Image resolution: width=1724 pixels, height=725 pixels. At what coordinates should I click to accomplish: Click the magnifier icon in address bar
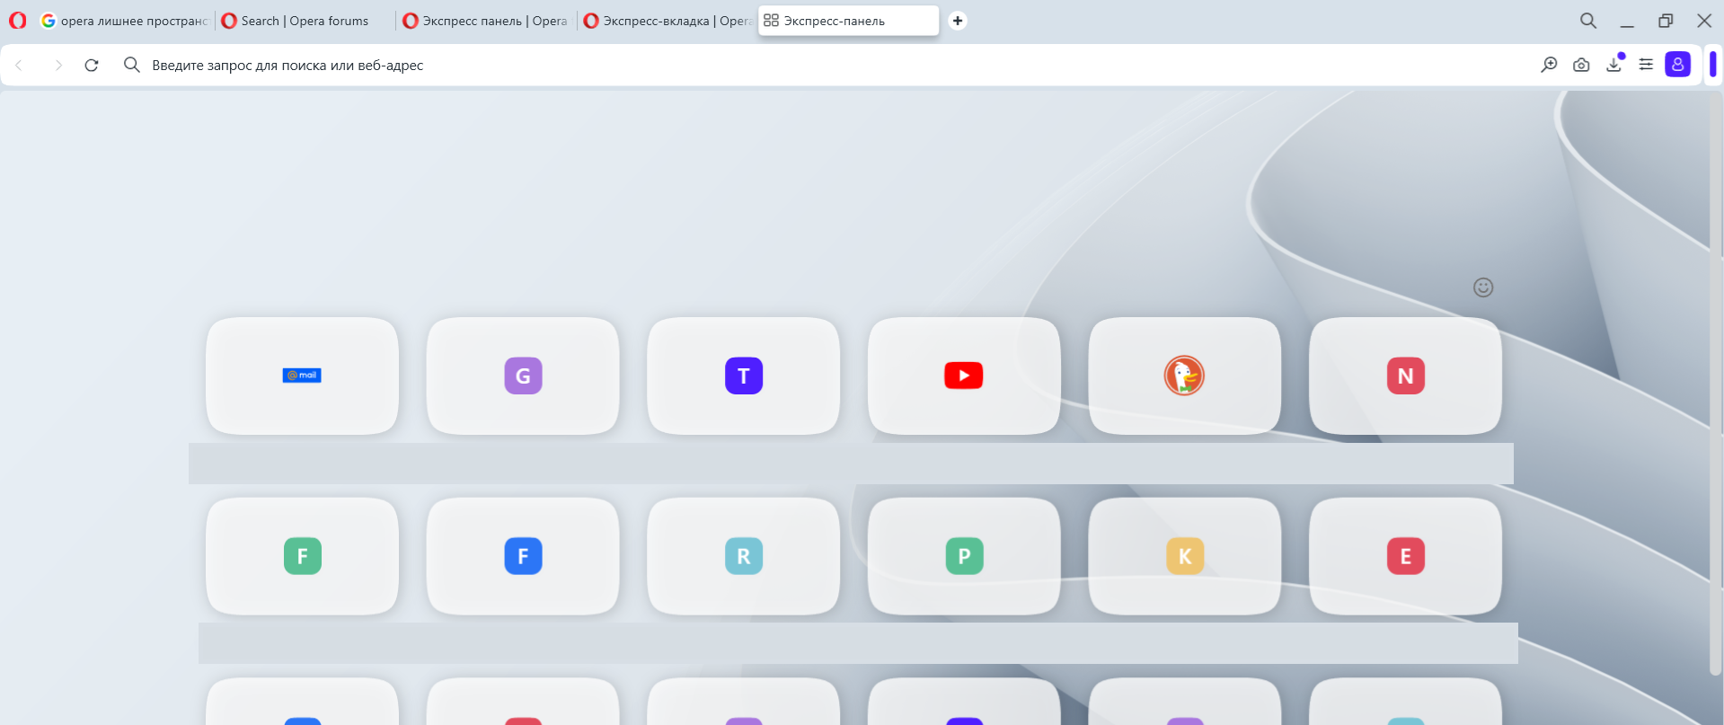(132, 65)
